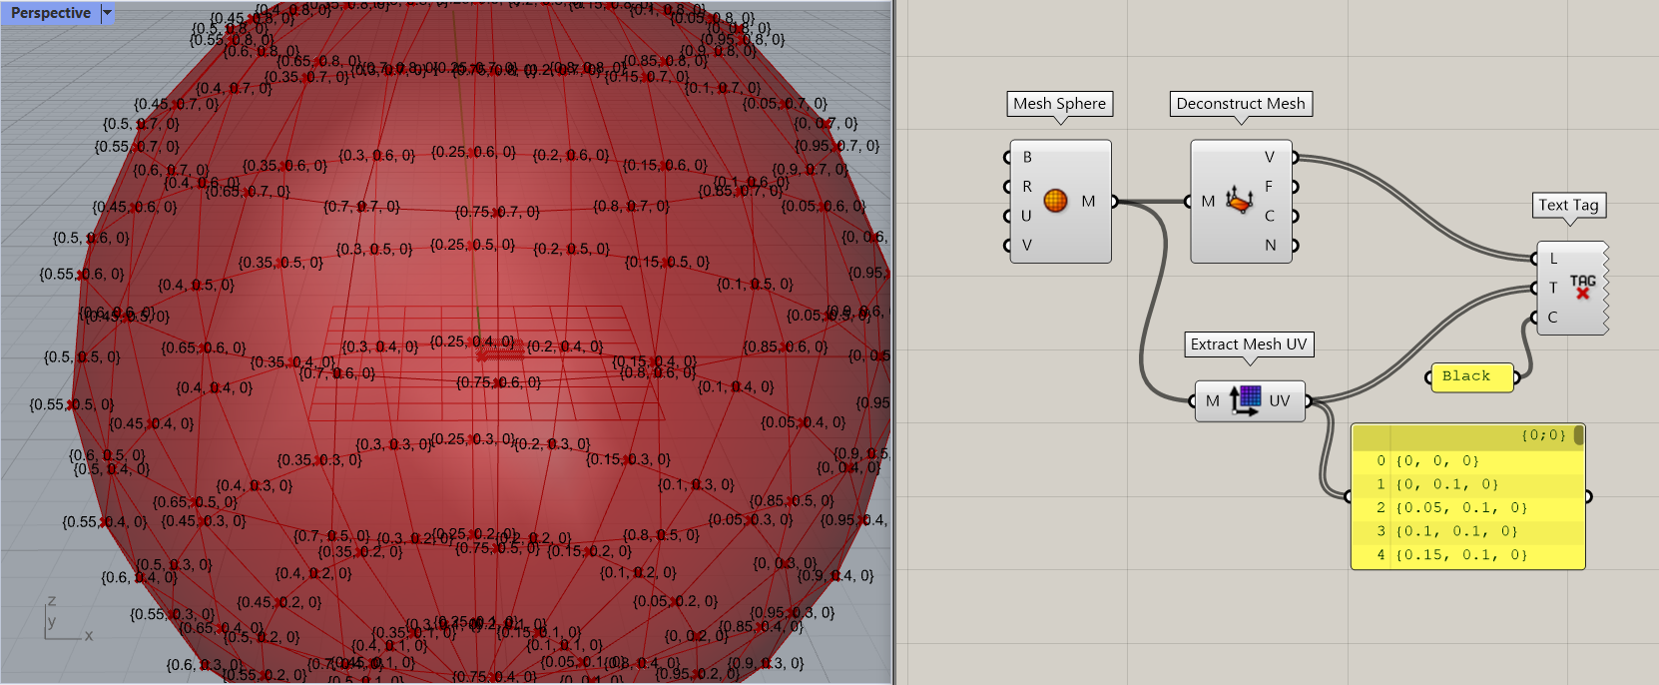Click the V output of Deconstruct Mesh
This screenshot has width=1659, height=685.
[x=1270, y=157]
